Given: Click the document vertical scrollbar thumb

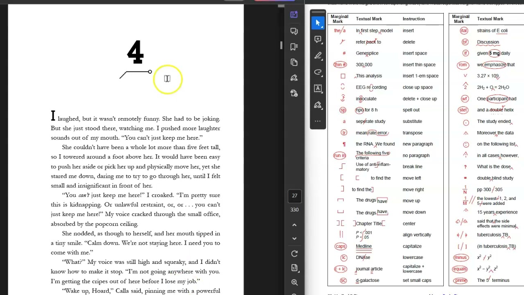Looking at the screenshot, I should click(x=281, y=45).
